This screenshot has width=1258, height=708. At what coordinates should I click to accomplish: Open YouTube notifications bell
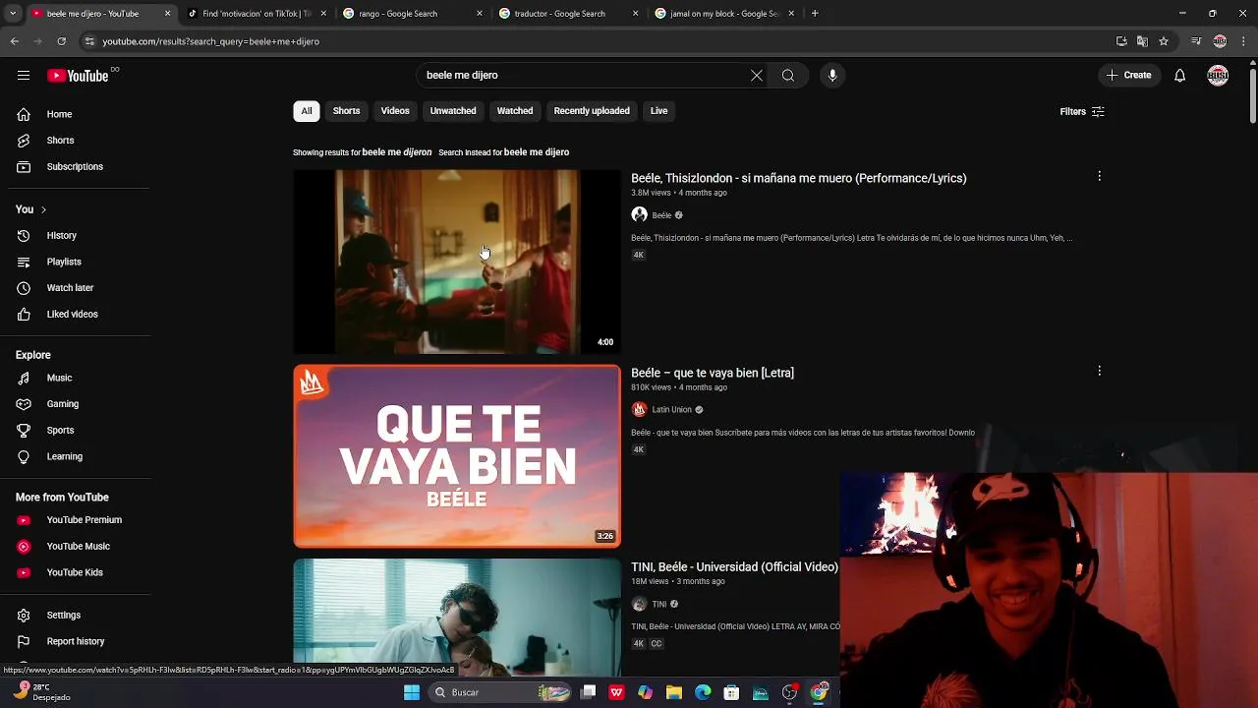point(1180,76)
